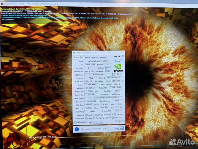Switch to the Graphics Card tab
The width and height of the screenshot is (198, 149).
pos(78,57)
